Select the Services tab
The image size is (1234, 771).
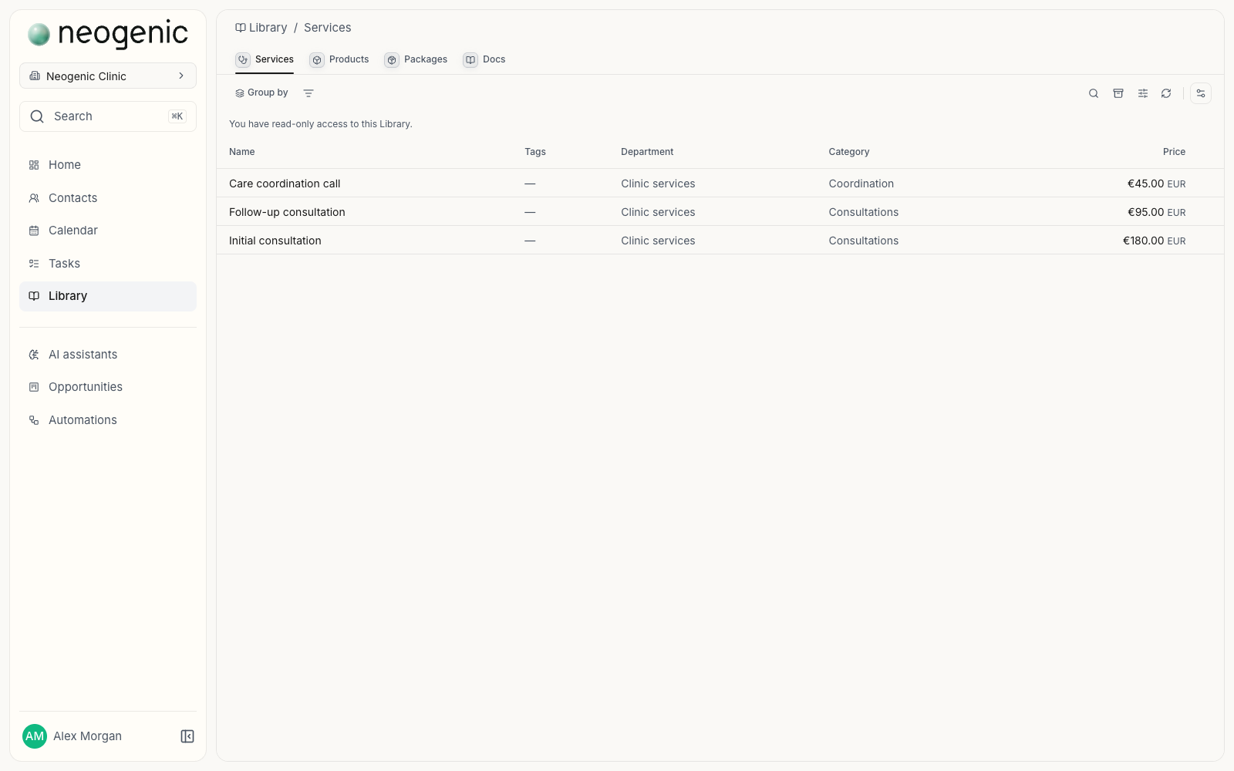[x=265, y=59]
